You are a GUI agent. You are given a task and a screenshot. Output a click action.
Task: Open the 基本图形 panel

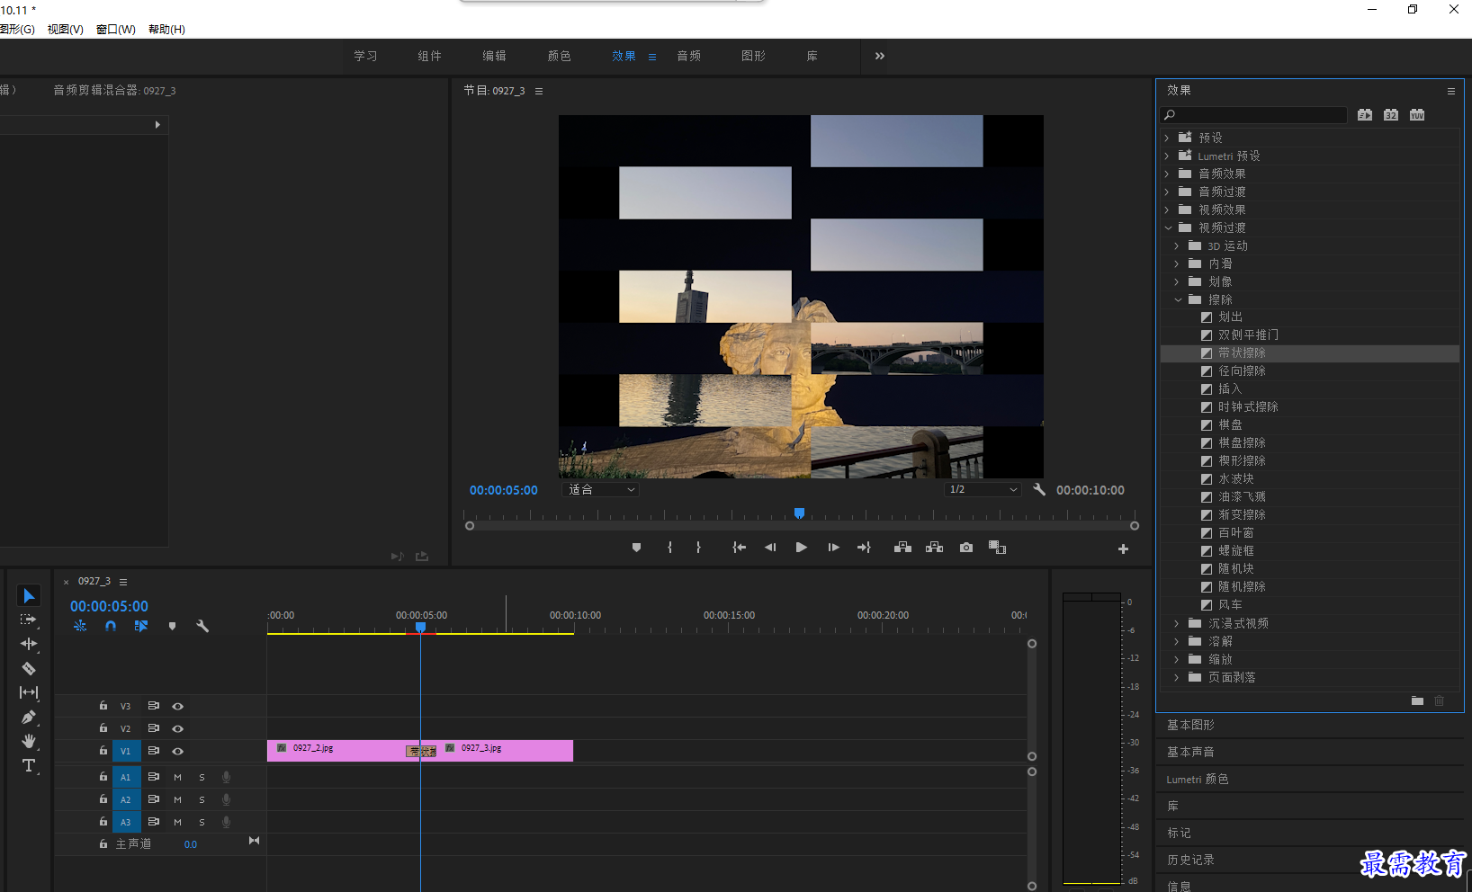click(x=1190, y=725)
